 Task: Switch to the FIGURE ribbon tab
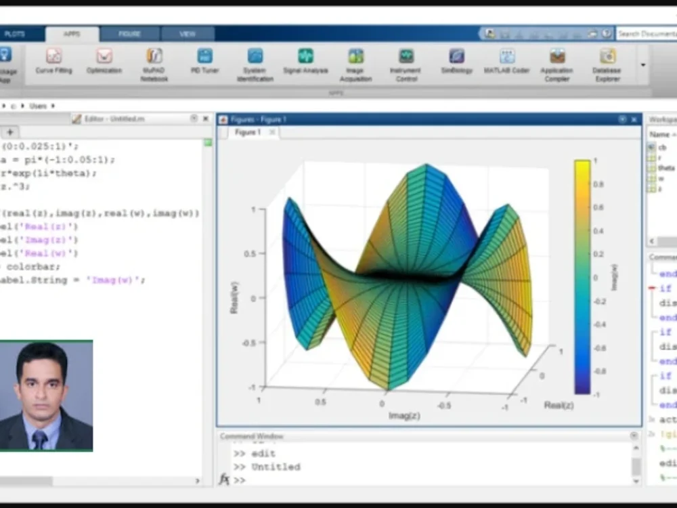pos(129,34)
